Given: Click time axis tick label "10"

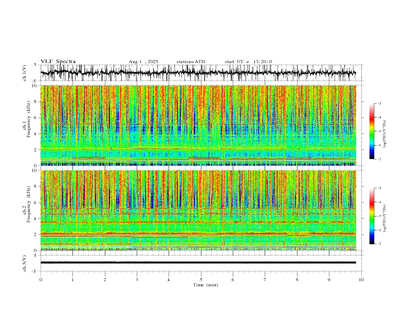Looking at the screenshot, I should [361, 280].
